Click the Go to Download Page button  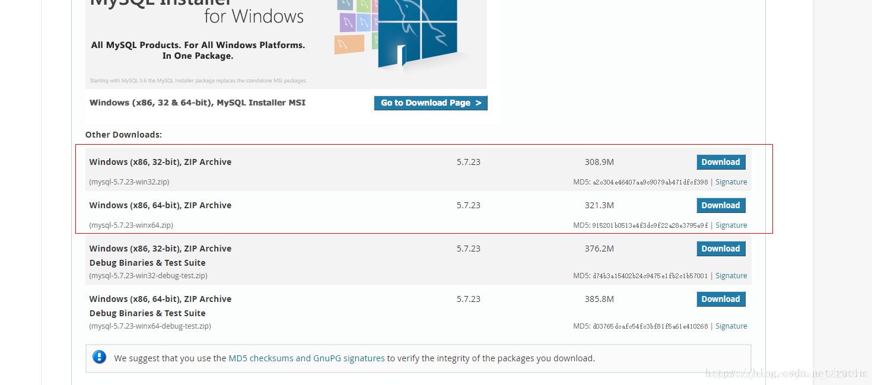click(x=431, y=103)
